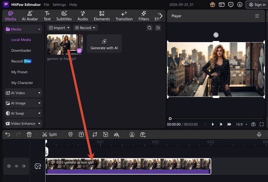268x182 pixels.
Task: Open Record Free in the sidebar
Action: click(21, 61)
